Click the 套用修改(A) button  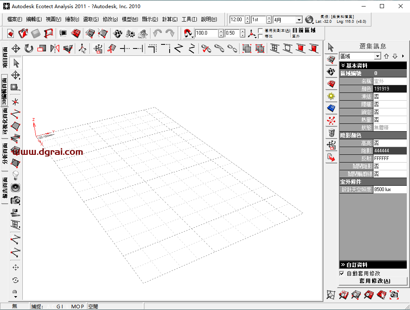373,281
